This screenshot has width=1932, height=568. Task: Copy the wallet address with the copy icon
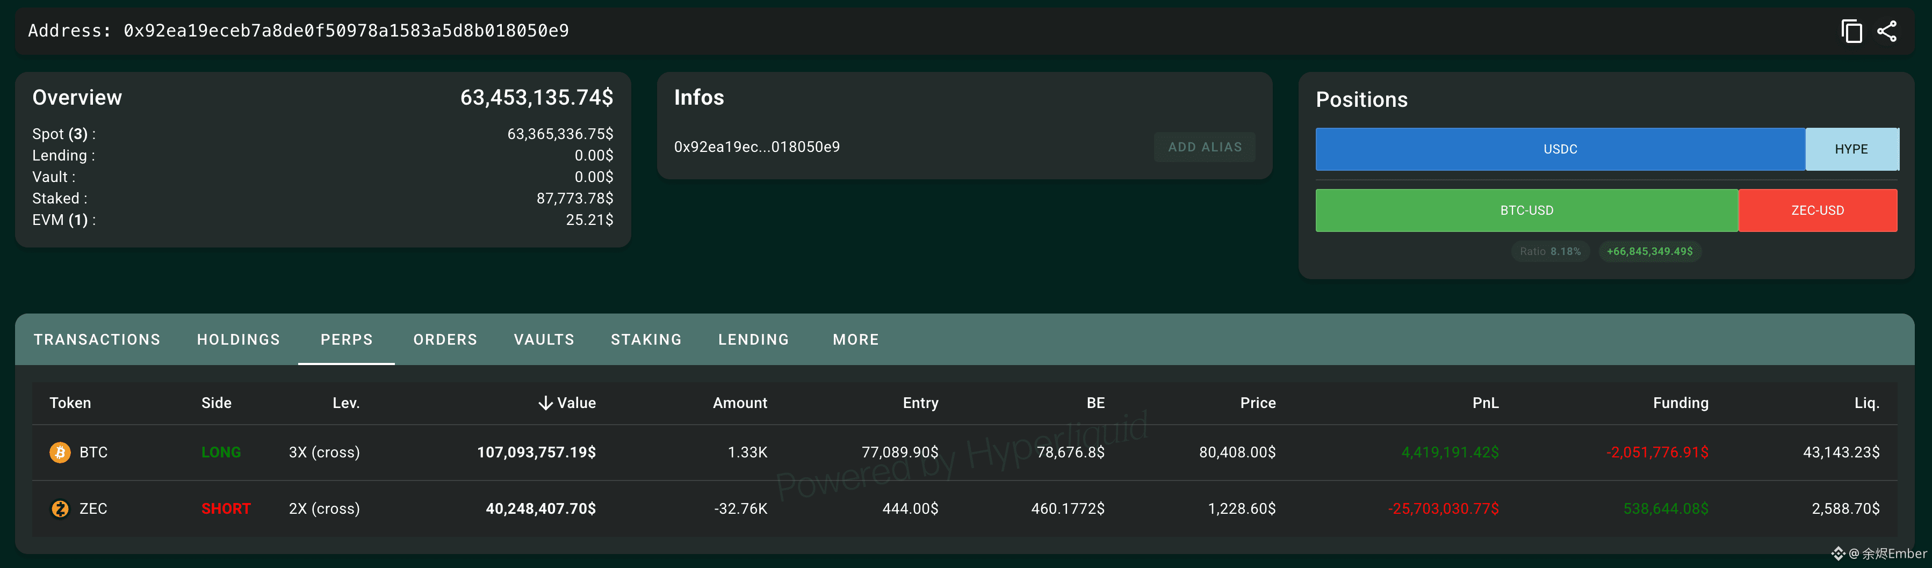click(x=1851, y=31)
